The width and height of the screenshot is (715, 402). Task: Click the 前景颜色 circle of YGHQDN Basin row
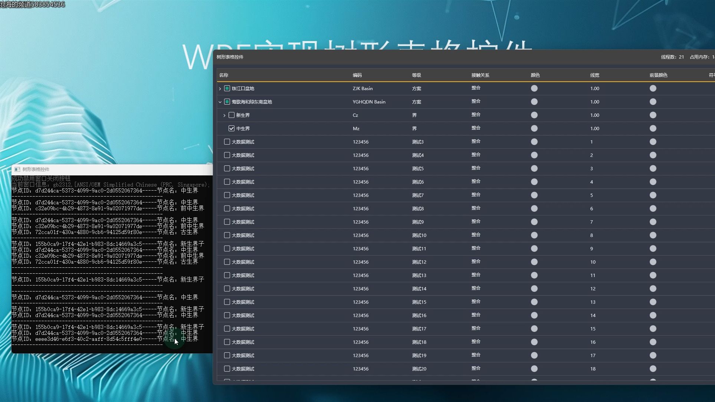[653, 102]
